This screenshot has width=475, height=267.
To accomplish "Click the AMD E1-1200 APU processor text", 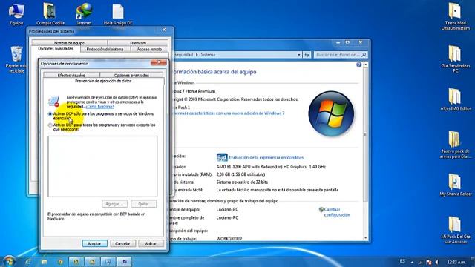I will pyautogui.click(x=271, y=167).
